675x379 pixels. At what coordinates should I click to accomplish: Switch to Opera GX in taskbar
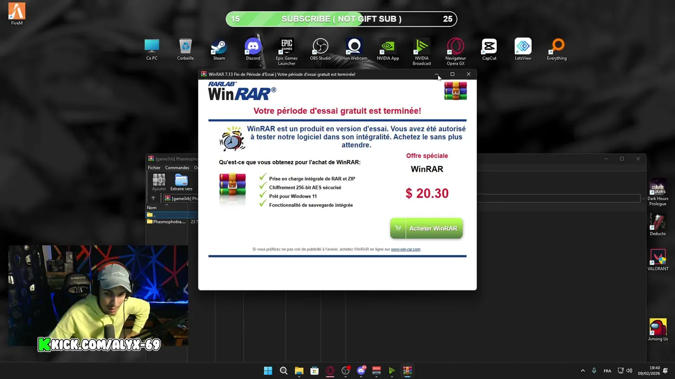point(330,371)
